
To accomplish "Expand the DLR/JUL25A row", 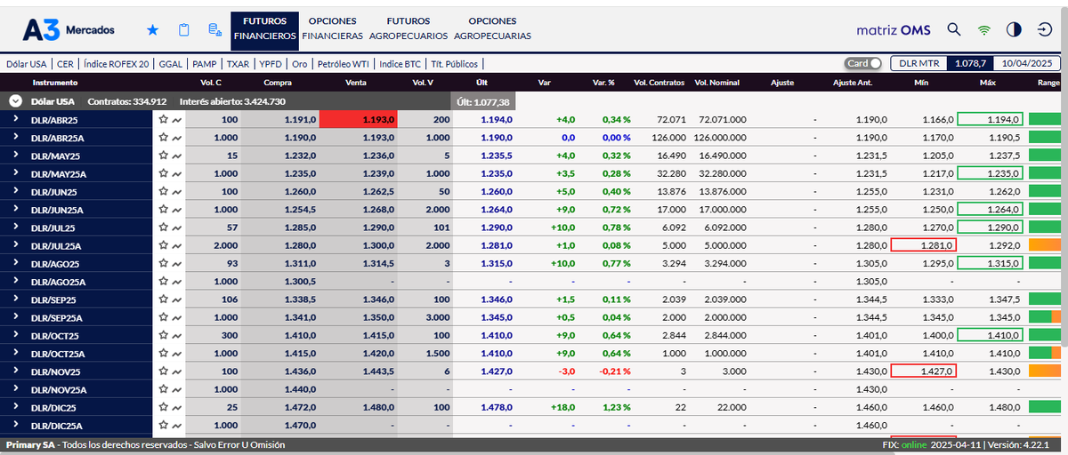I will tap(15, 245).
